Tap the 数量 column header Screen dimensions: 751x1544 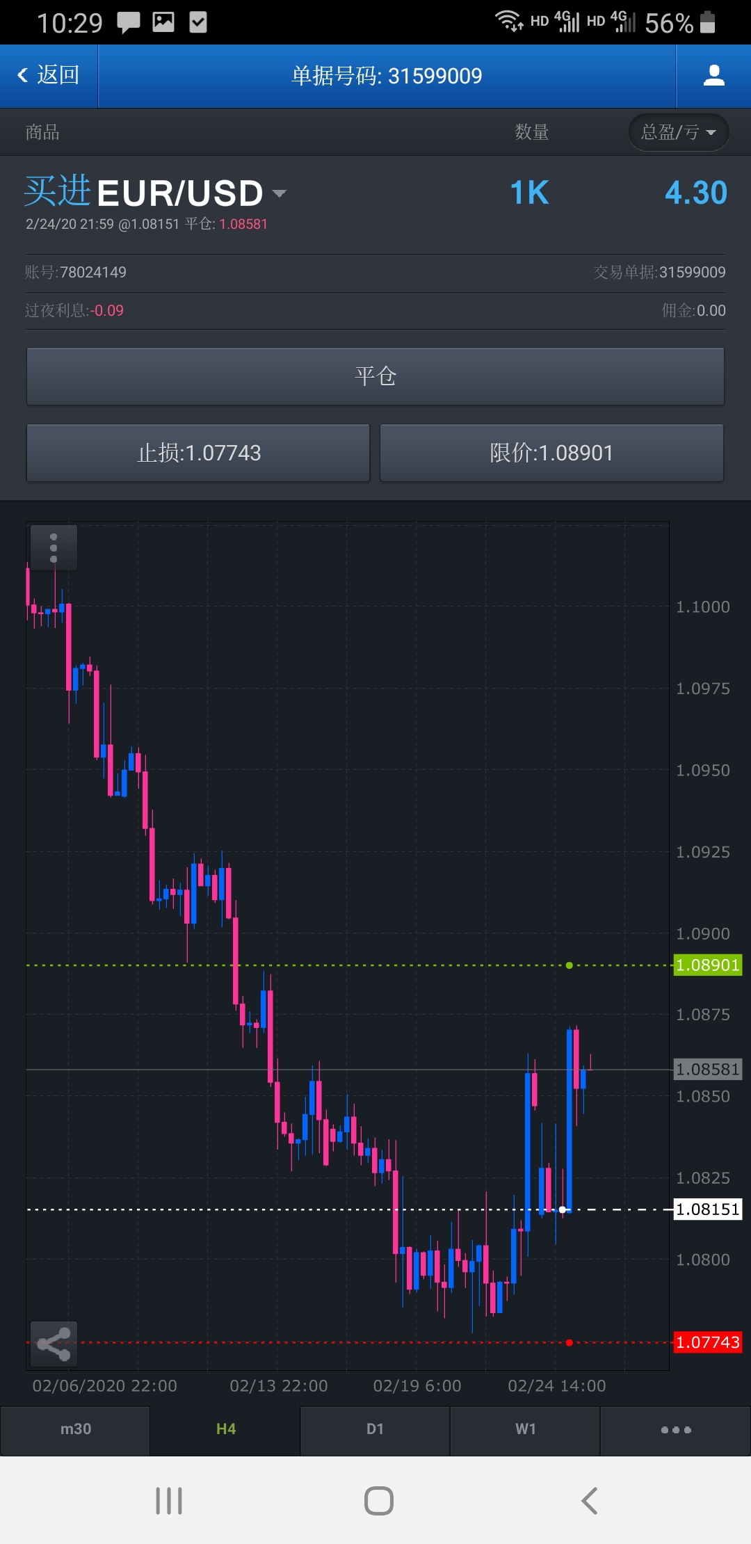(532, 132)
